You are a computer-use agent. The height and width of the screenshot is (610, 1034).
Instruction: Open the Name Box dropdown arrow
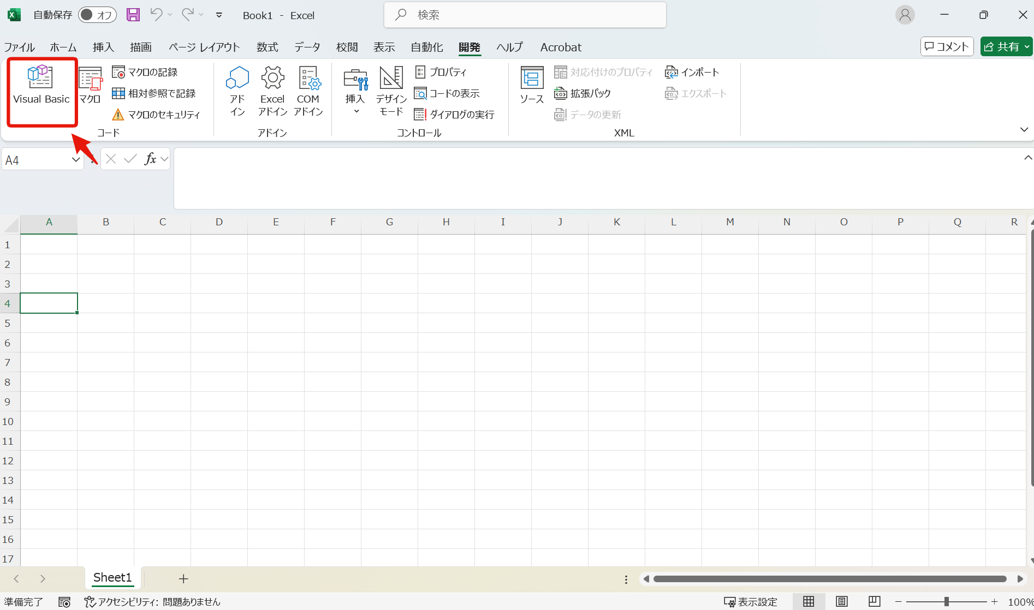[75, 160]
